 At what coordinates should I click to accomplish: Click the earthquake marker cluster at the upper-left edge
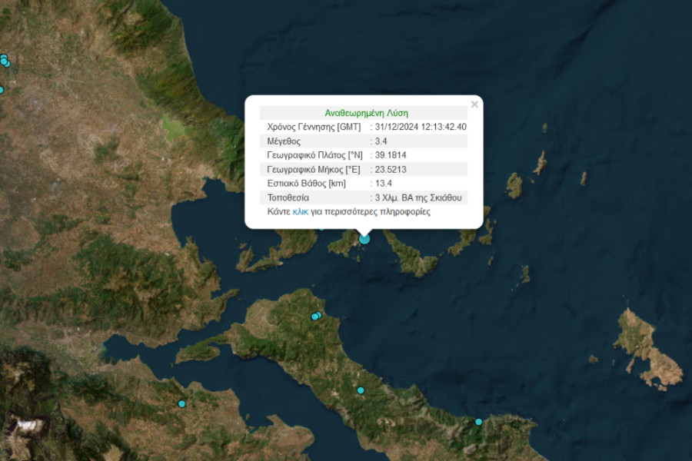(4, 58)
